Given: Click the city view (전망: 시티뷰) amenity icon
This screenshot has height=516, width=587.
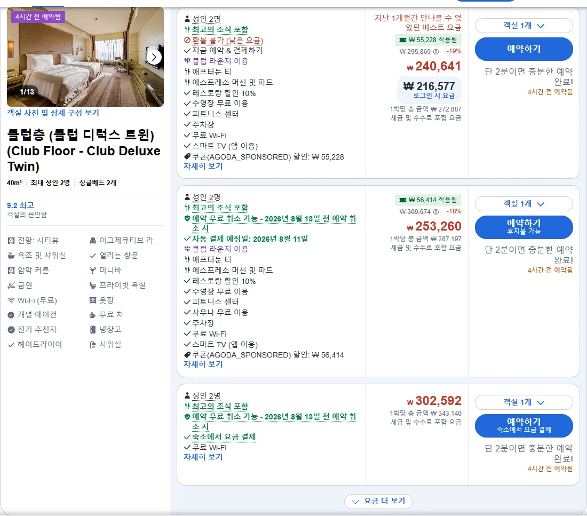Looking at the screenshot, I should [11, 241].
